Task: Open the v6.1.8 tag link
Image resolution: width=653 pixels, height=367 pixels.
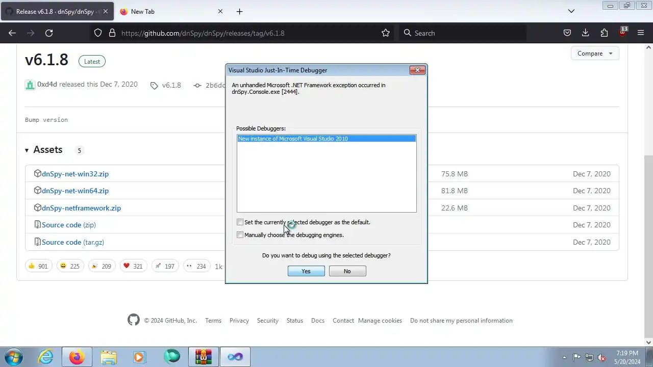Action: click(171, 85)
